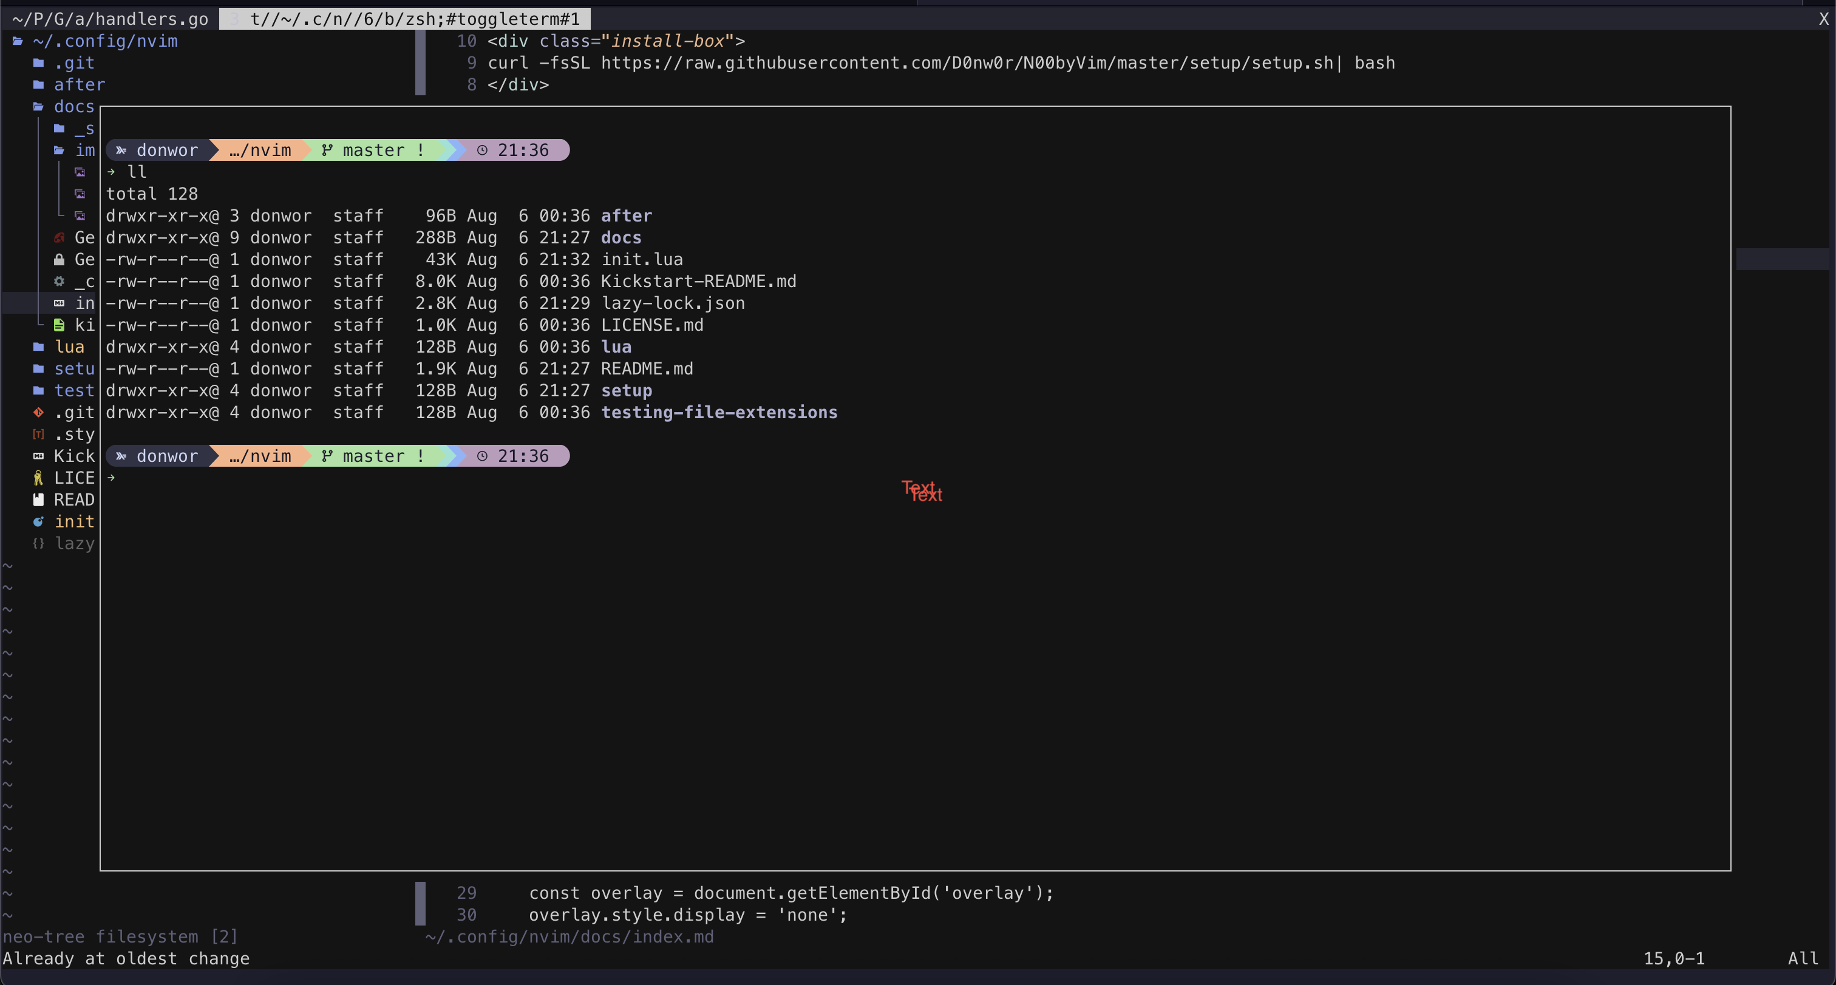This screenshot has width=1836, height=985.
Task: Switch to the handlers.go tab
Action: coord(107,19)
